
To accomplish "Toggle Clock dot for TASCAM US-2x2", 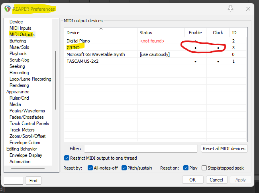I will (x=218, y=62).
